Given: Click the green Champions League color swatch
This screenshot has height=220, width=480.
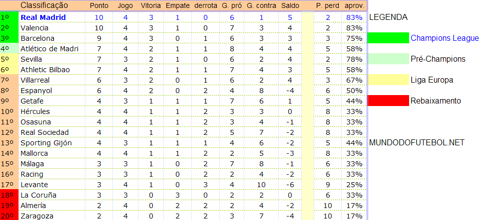Looking at the screenshot, I should [x=388, y=38].
